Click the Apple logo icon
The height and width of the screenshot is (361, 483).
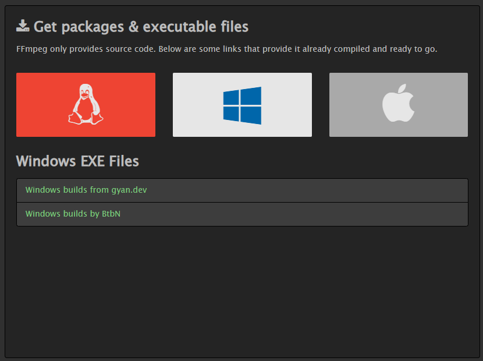click(x=398, y=103)
